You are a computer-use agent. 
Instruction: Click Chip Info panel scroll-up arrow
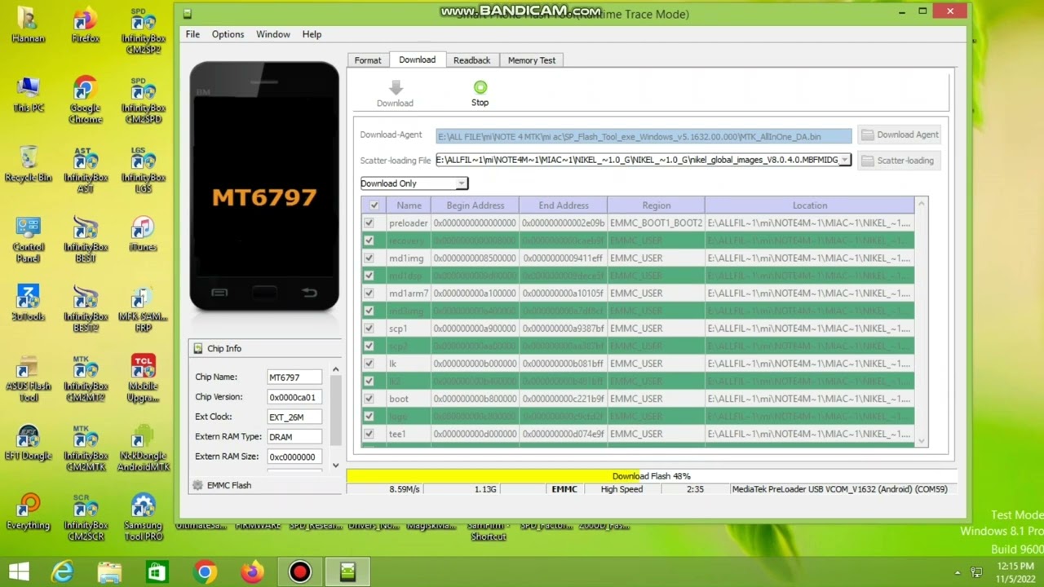[x=335, y=370]
